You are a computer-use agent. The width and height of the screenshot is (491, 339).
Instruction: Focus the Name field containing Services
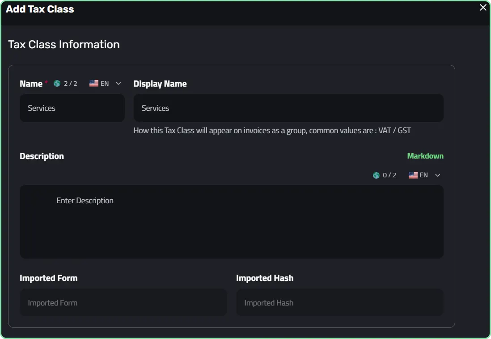pyautogui.click(x=72, y=108)
